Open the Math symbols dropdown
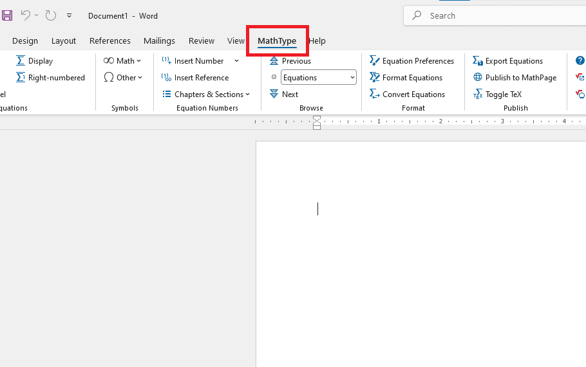This screenshot has height=367, width=586. coord(122,61)
